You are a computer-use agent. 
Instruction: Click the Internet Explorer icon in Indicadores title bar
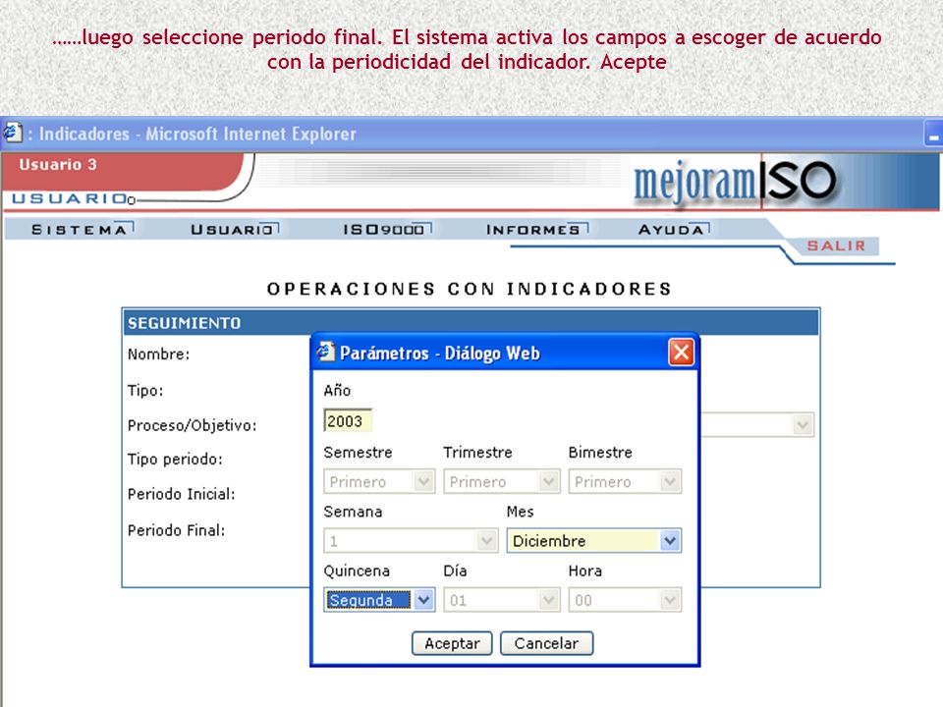(12, 133)
